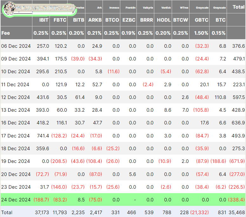This screenshot has height=217, width=246.
Task: Click the 17 Dec 2024 date
Action: (x=15, y=136)
